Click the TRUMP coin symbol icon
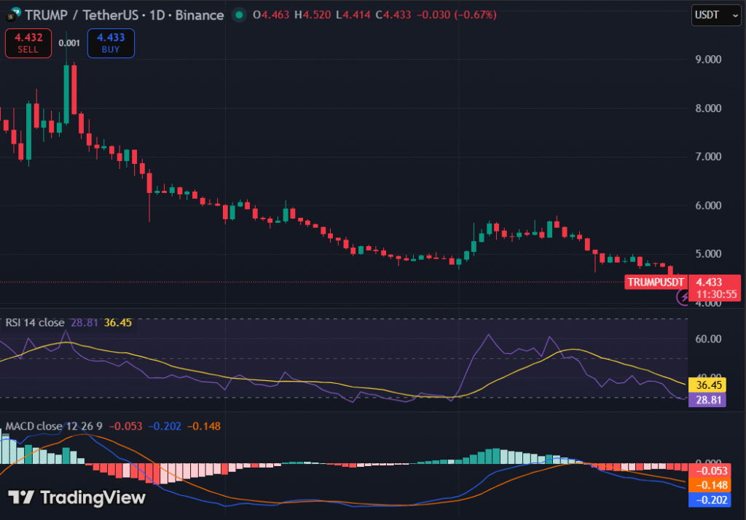 (12, 15)
